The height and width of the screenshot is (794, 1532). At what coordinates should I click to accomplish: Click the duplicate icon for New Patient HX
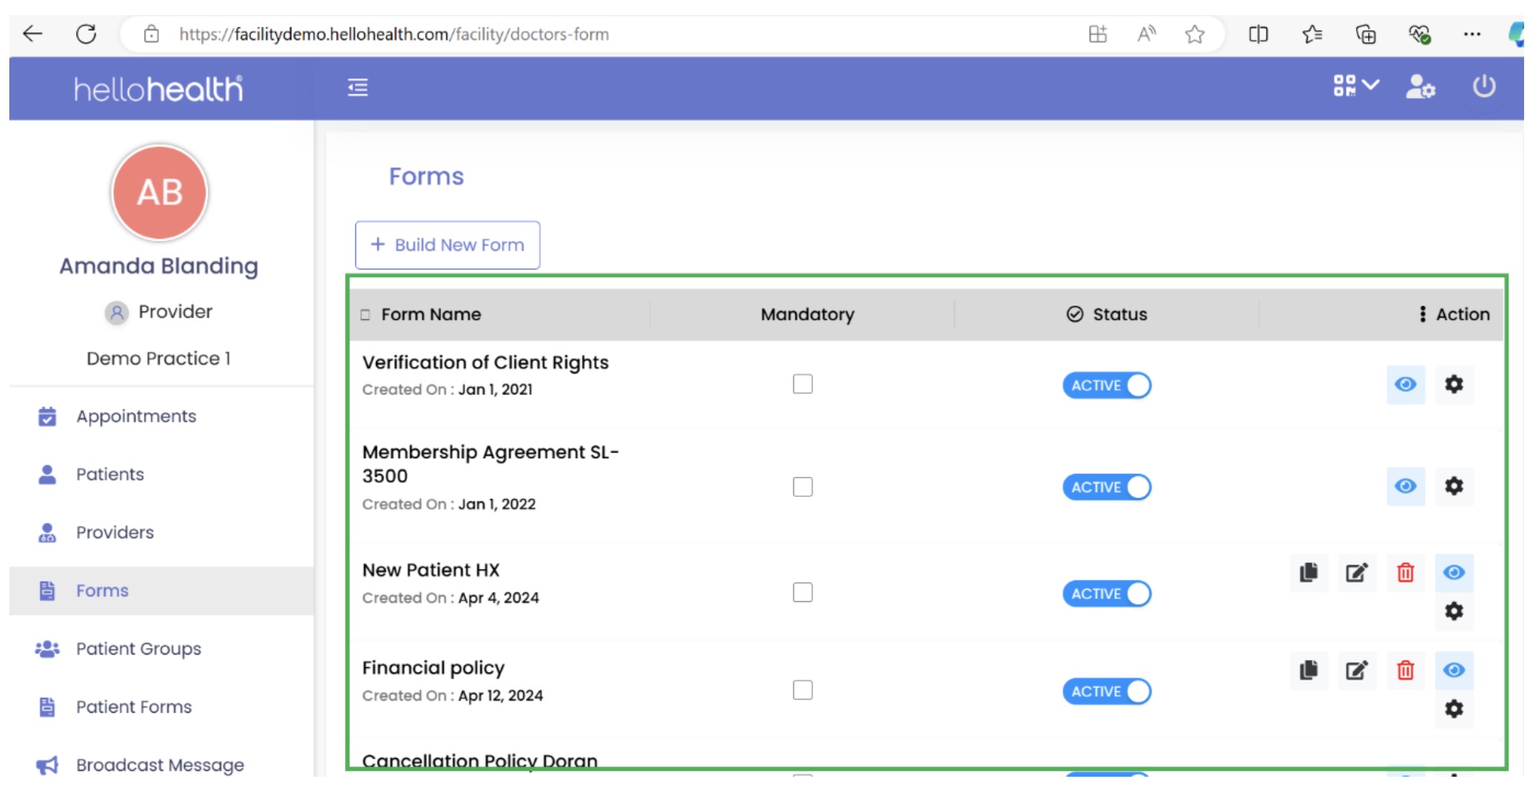click(1308, 572)
